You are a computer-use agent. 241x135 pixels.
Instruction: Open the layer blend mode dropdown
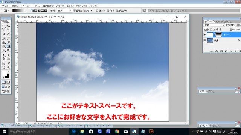(x=214, y=25)
